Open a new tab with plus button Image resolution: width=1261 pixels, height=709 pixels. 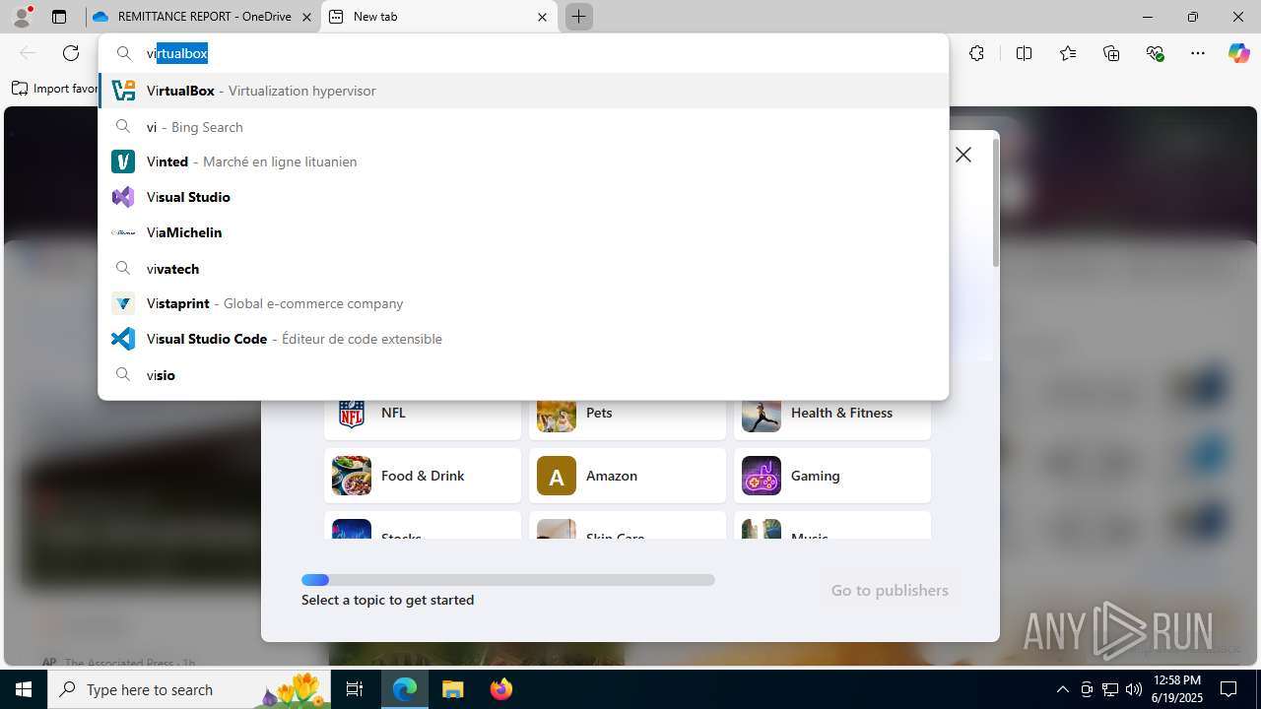[578, 17]
